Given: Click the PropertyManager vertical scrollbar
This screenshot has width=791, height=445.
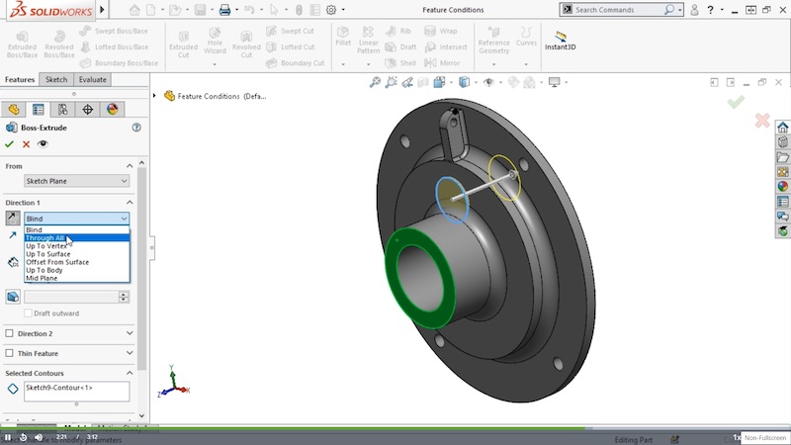Looking at the screenshot, I should point(141,267).
